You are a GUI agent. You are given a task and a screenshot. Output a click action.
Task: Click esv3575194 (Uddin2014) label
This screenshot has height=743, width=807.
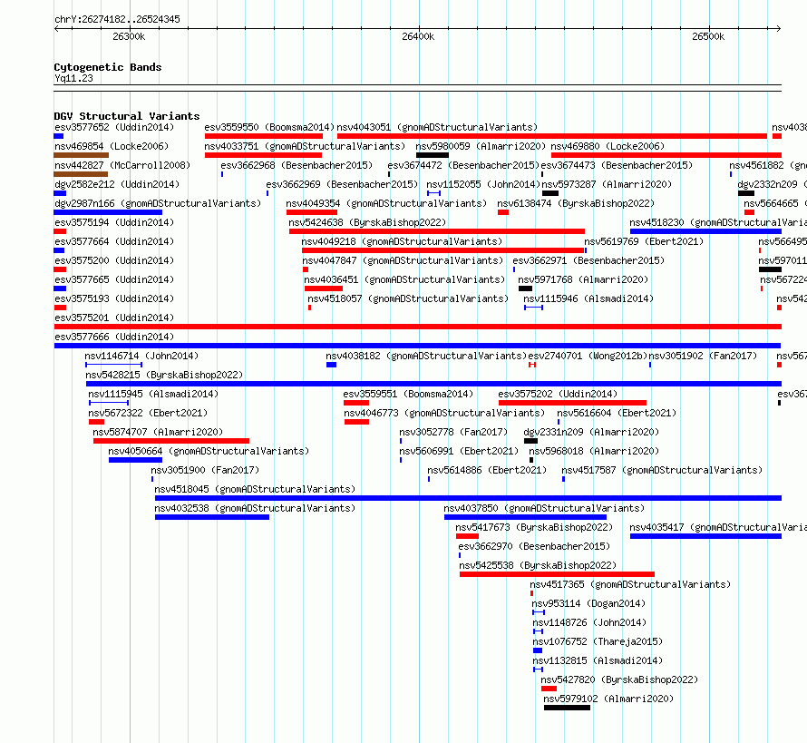(114, 222)
